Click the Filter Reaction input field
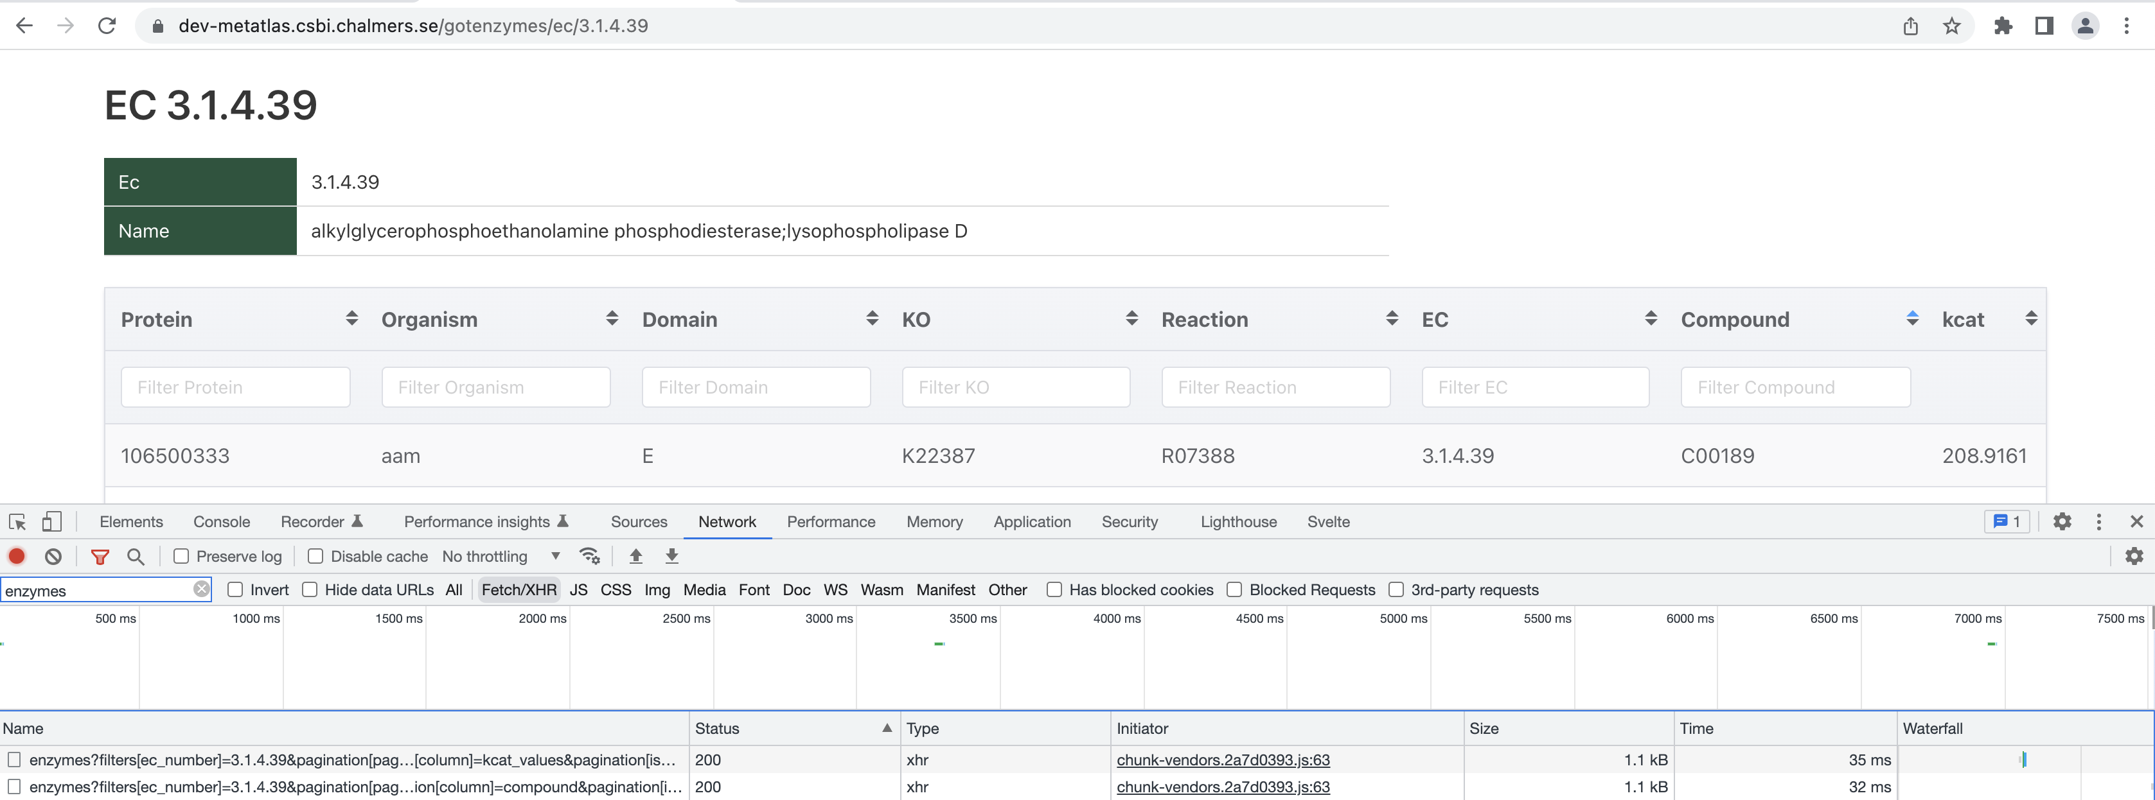2155x800 pixels. pyautogui.click(x=1275, y=387)
